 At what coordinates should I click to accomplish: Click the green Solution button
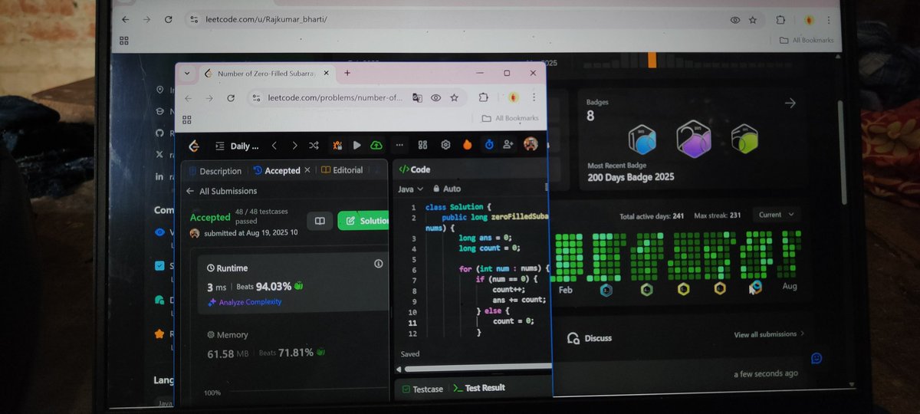[364, 221]
